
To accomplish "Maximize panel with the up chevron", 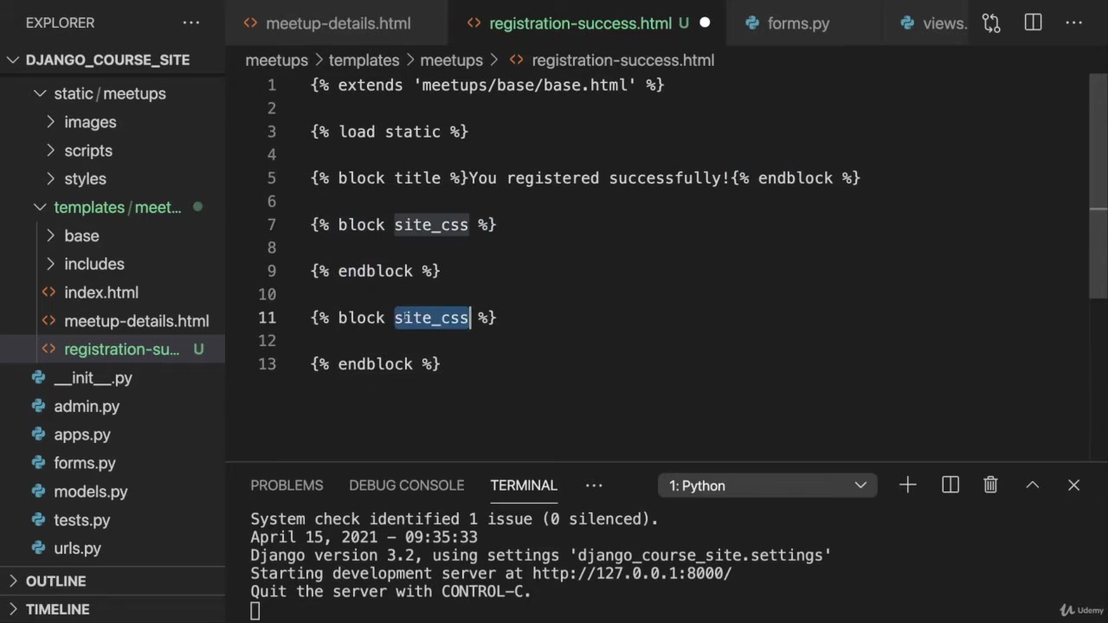I will 1032,485.
